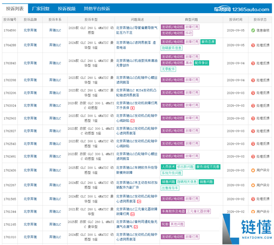Click red status icon in row 1763206
Screen dimensions: 274x245
tap(253, 93)
